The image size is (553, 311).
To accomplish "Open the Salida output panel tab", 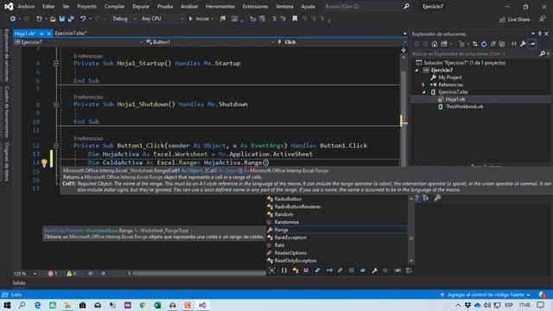I will [19, 282].
